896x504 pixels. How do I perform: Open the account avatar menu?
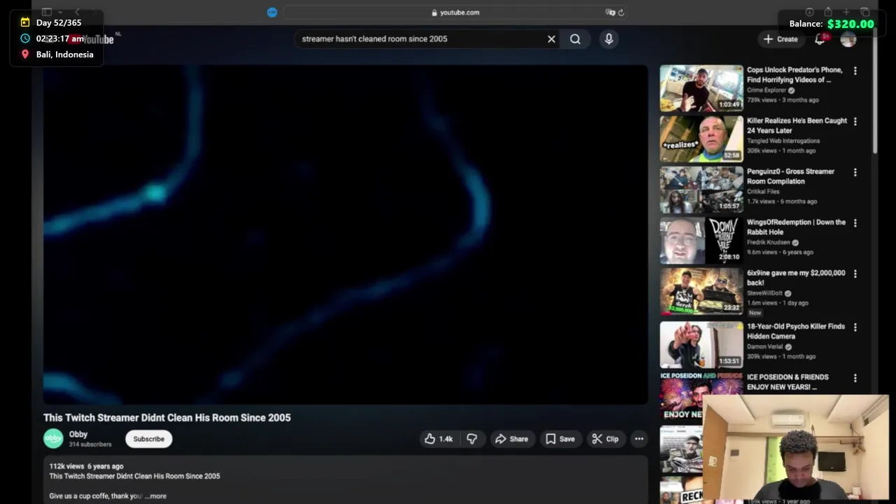[x=848, y=39]
